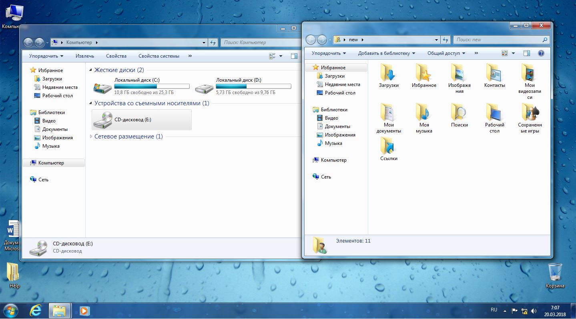This screenshot has height=319, width=576.
Task: Expand the Сетевое размещение group
Action: [91, 136]
